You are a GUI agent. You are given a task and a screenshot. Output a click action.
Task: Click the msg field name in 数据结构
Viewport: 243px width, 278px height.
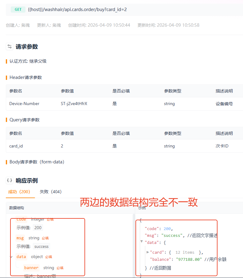pyautogui.click(x=20, y=238)
